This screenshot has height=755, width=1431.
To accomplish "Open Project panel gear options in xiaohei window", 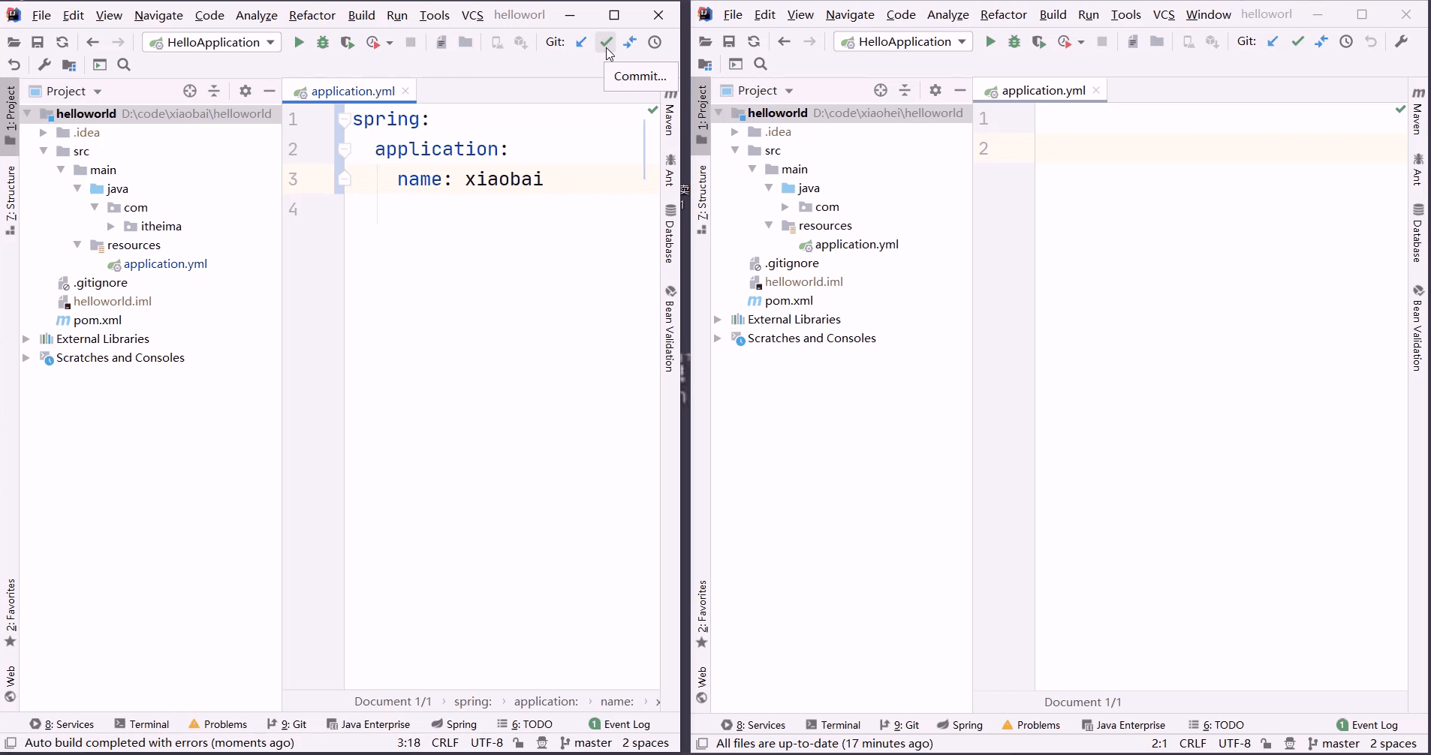I will click(x=935, y=91).
